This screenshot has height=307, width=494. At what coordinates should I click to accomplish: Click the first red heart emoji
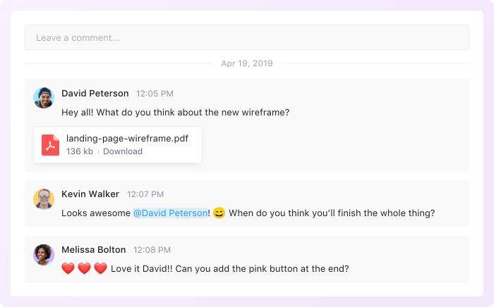coord(68,268)
